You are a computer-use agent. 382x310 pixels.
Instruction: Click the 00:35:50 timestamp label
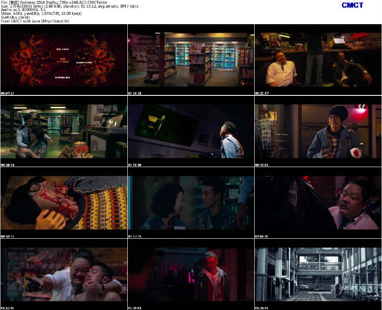(x=135, y=165)
